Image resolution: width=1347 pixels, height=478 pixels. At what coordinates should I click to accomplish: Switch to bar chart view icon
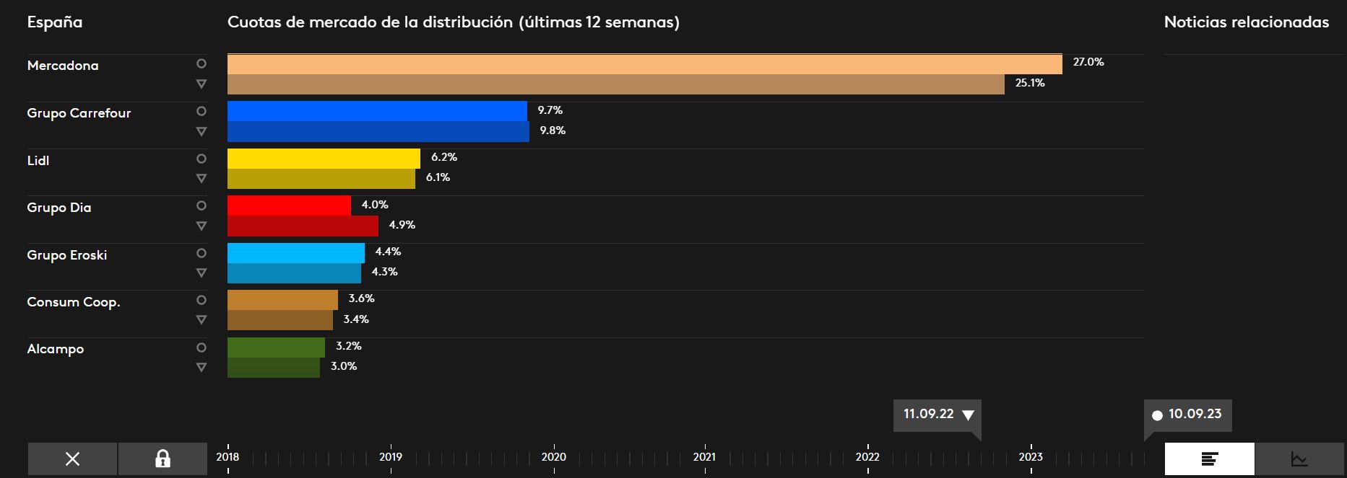pyautogui.click(x=1209, y=459)
